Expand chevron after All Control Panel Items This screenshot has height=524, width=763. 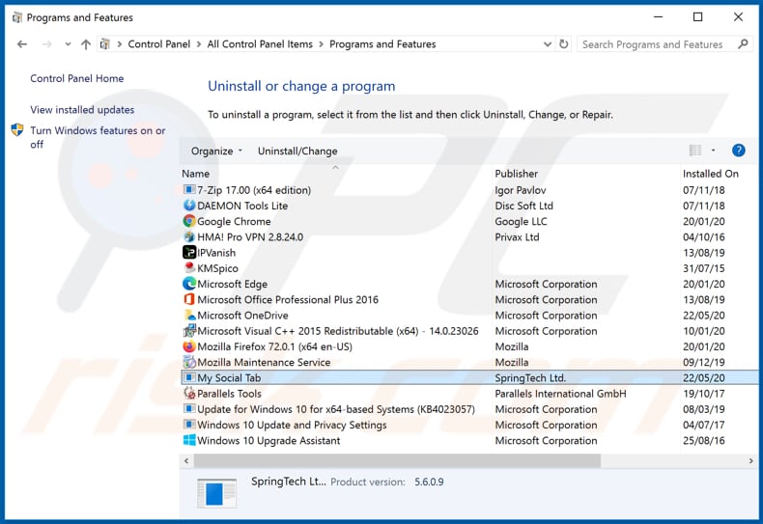point(322,44)
